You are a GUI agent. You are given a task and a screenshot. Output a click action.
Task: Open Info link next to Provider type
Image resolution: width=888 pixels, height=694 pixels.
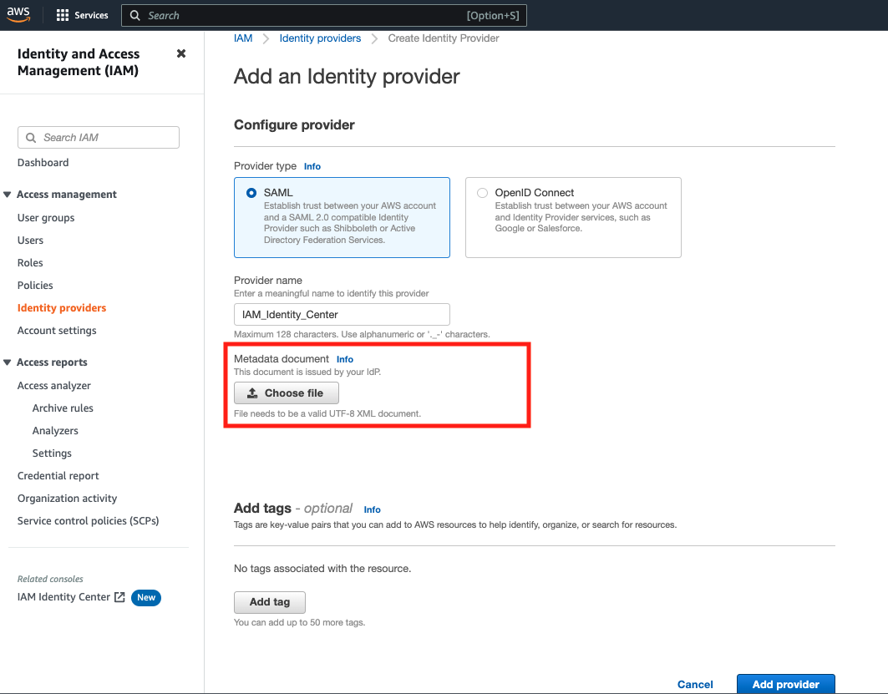tap(312, 166)
